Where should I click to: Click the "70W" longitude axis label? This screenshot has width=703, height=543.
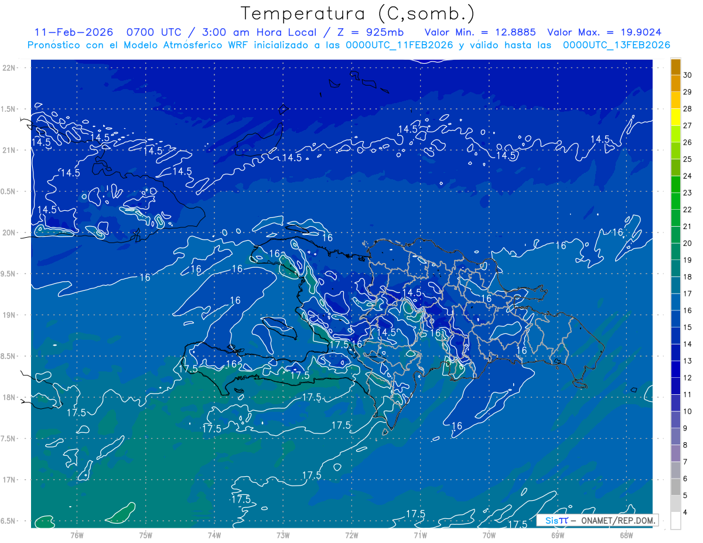489,535
